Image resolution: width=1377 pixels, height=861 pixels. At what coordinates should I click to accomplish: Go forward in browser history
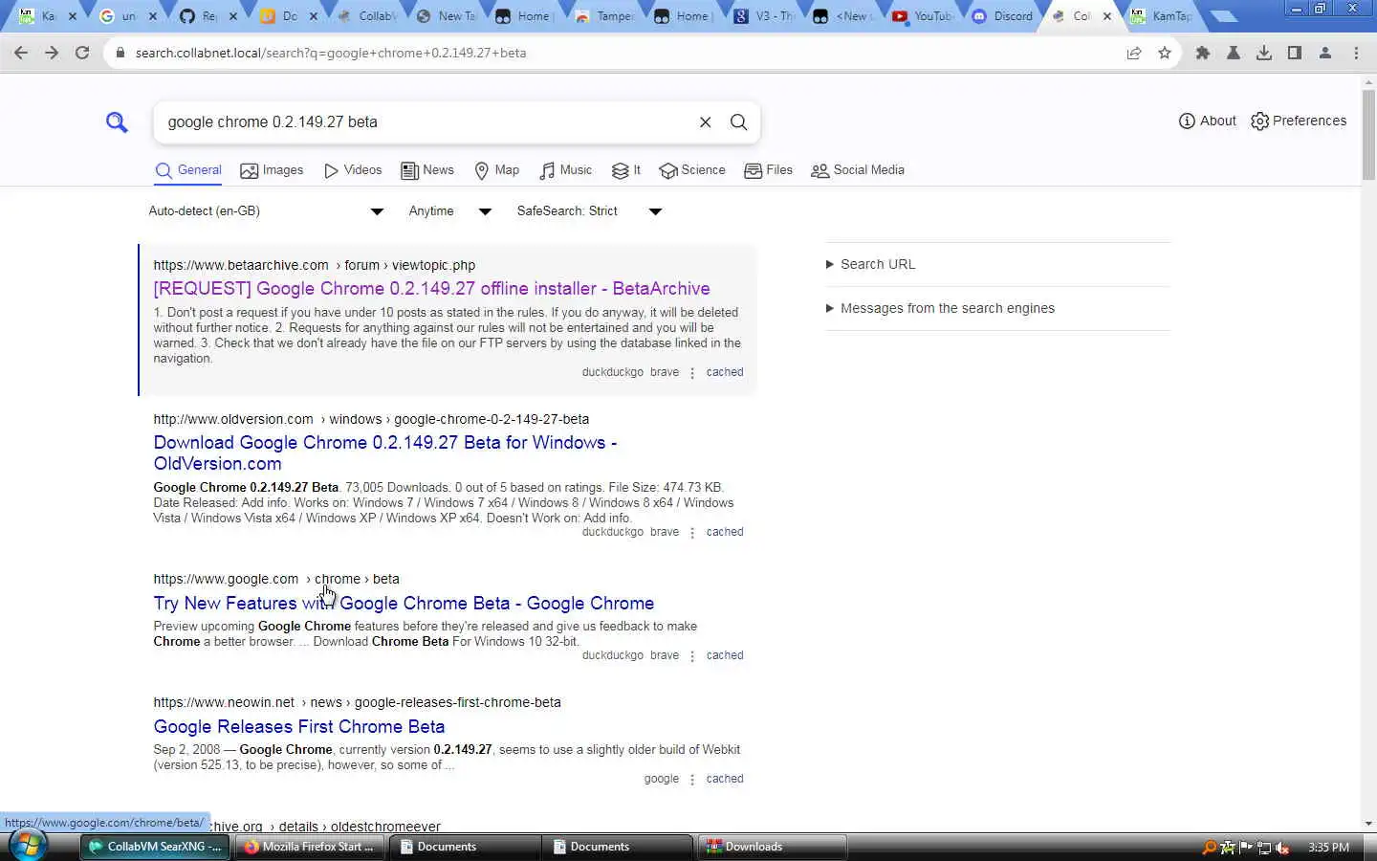[x=52, y=53]
